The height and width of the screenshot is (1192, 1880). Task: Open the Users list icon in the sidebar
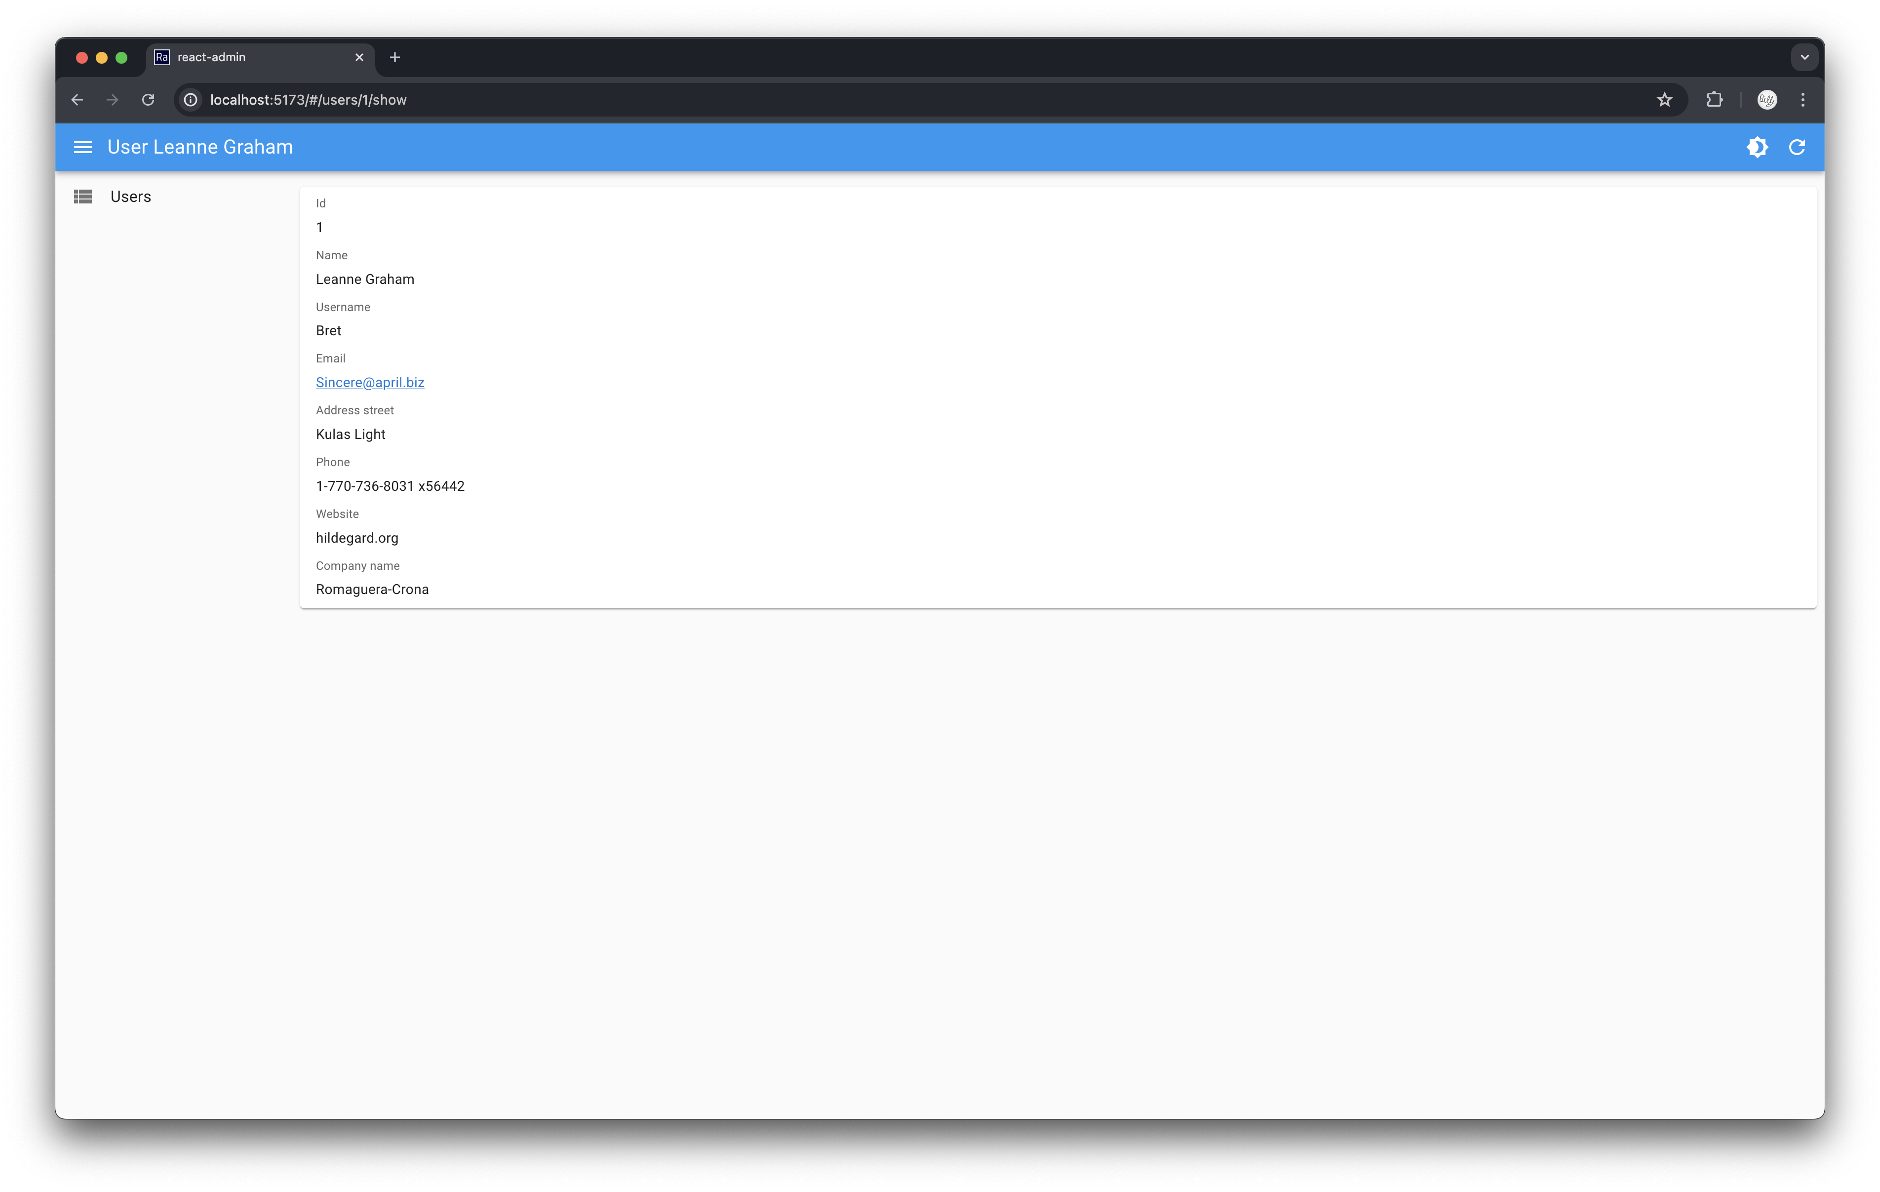click(83, 197)
